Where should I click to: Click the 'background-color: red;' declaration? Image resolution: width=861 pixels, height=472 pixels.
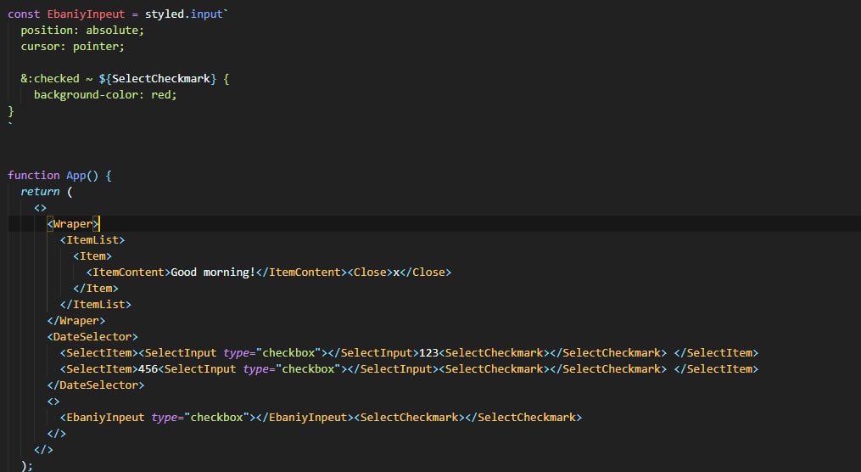[x=105, y=94]
